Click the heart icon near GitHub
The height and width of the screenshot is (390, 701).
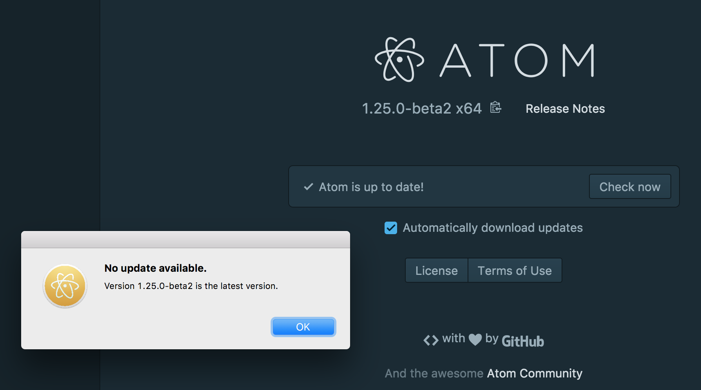tap(475, 339)
